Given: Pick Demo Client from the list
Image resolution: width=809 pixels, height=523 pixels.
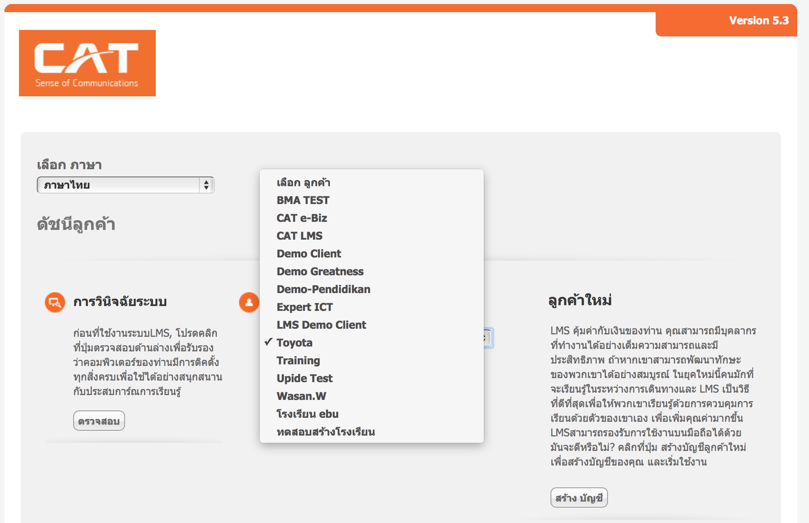Looking at the screenshot, I should point(371,254).
